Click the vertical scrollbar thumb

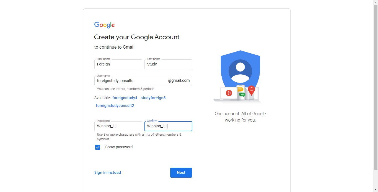point(376,87)
